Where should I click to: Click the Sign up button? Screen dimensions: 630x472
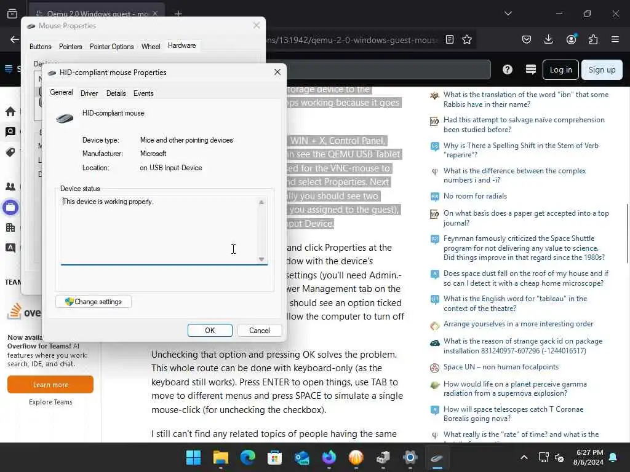602,70
